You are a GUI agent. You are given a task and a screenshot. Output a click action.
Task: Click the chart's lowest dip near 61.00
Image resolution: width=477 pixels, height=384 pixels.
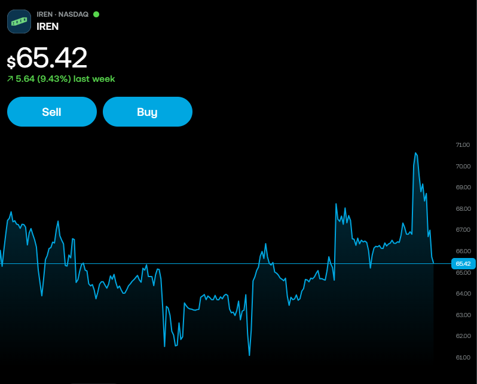[x=249, y=355]
